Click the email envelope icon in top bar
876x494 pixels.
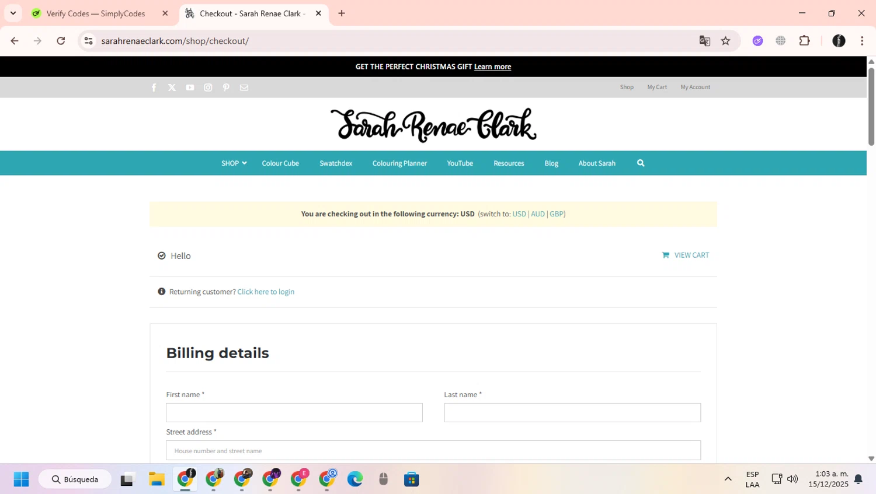pyautogui.click(x=244, y=87)
